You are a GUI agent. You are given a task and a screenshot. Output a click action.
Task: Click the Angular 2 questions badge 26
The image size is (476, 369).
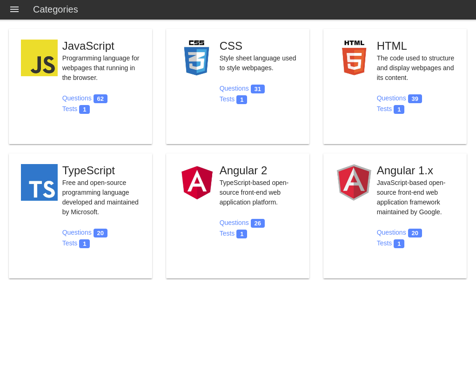(258, 224)
